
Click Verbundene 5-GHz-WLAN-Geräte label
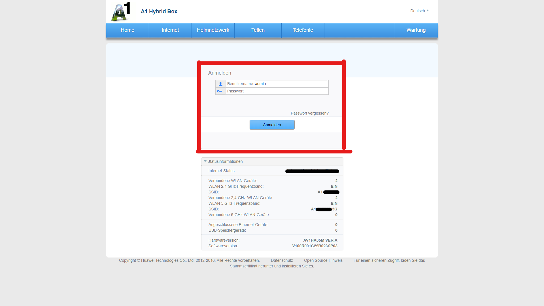[x=239, y=215]
